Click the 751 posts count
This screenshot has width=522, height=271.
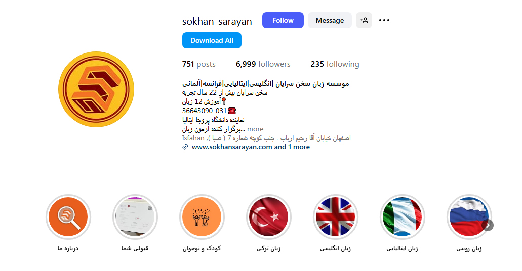[199, 64]
